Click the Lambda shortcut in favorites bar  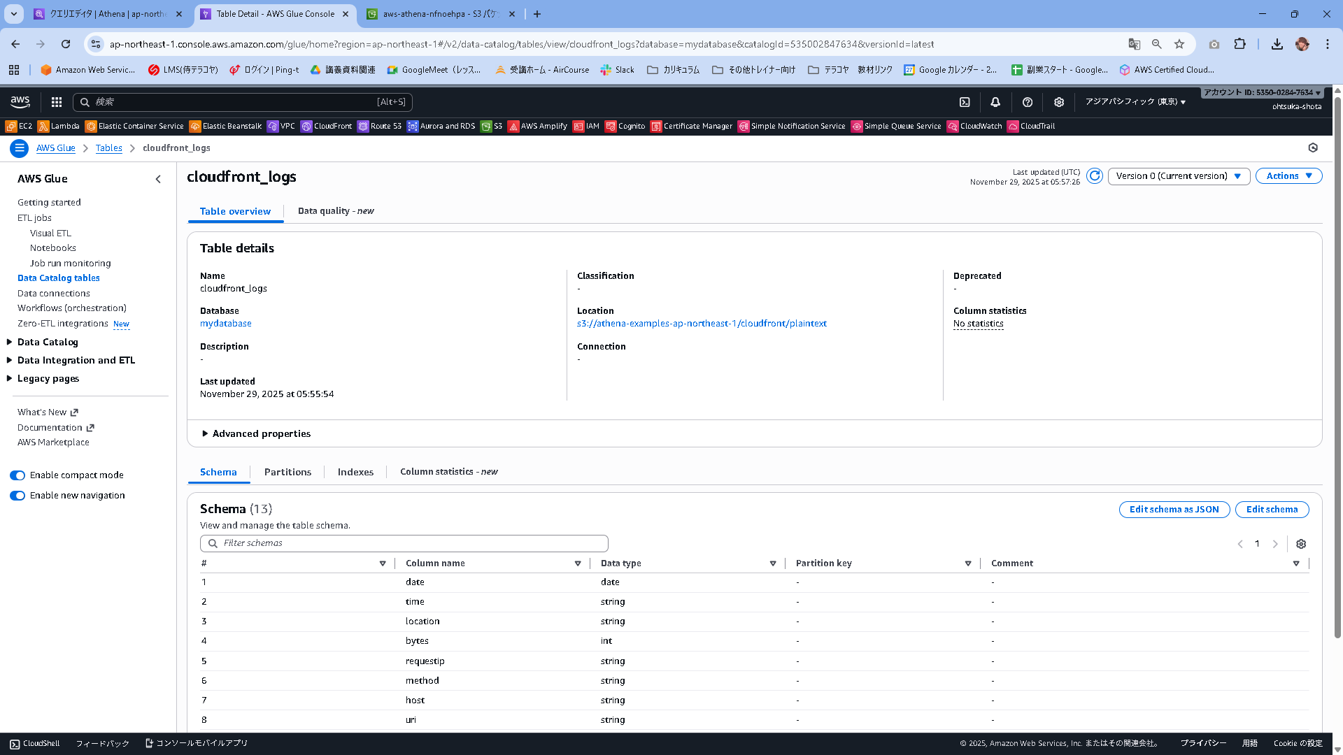coord(59,127)
